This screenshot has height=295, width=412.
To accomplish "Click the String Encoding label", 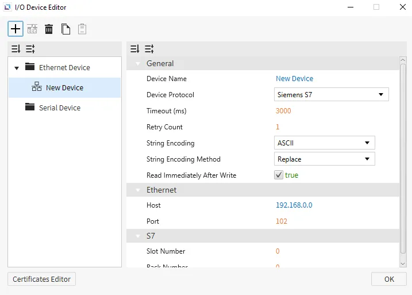I will 170,143.
